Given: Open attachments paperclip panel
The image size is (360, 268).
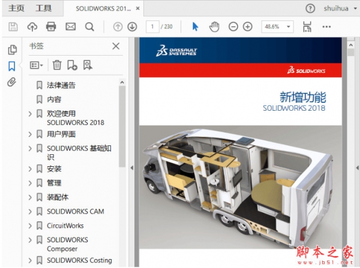Looking at the screenshot, I should tap(12, 82).
